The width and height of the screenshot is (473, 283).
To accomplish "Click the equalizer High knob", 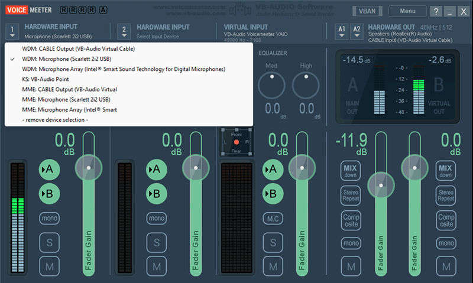I will 306,85.
